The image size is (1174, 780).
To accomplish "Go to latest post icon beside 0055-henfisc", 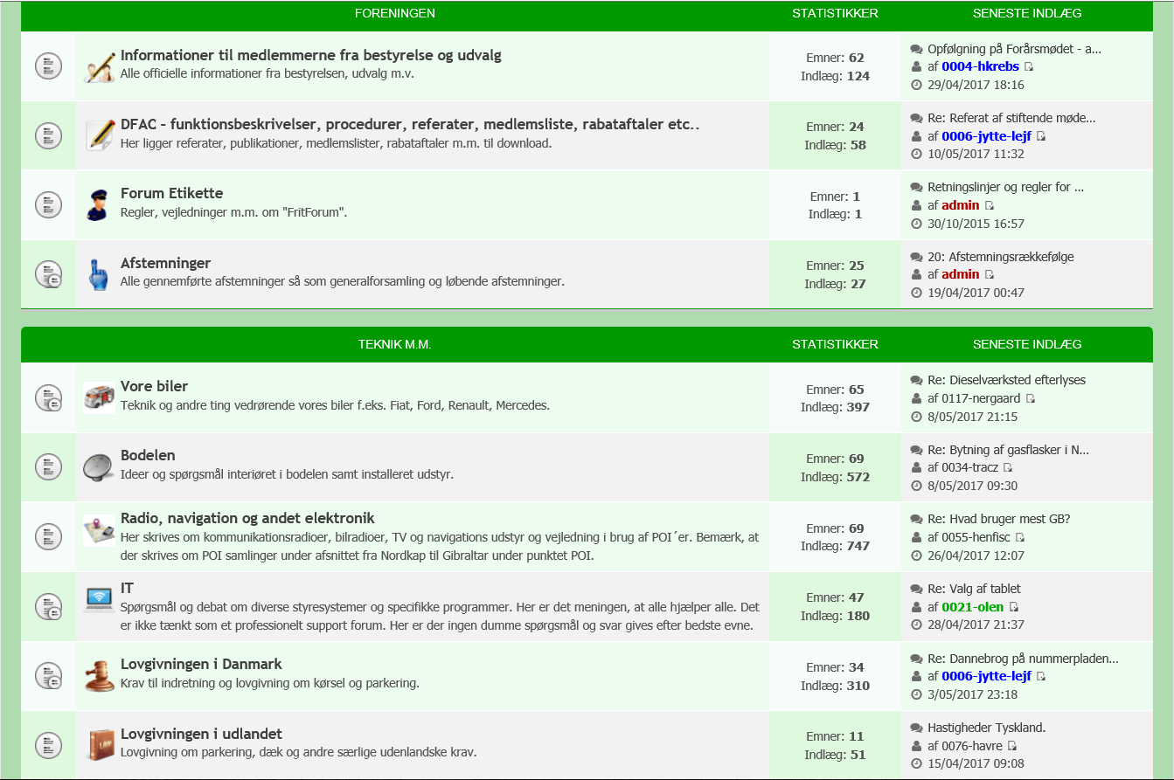I will pos(1020,538).
